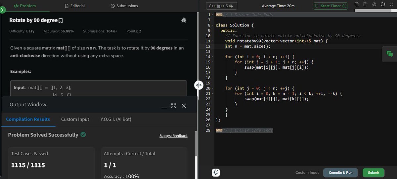The width and height of the screenshot is (397, 179).
Task: Collapse the rotateby90 function fold at line 11
Action: coord(213,41)
